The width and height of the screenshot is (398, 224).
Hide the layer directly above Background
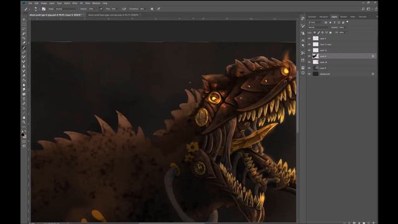click(309, 68)
